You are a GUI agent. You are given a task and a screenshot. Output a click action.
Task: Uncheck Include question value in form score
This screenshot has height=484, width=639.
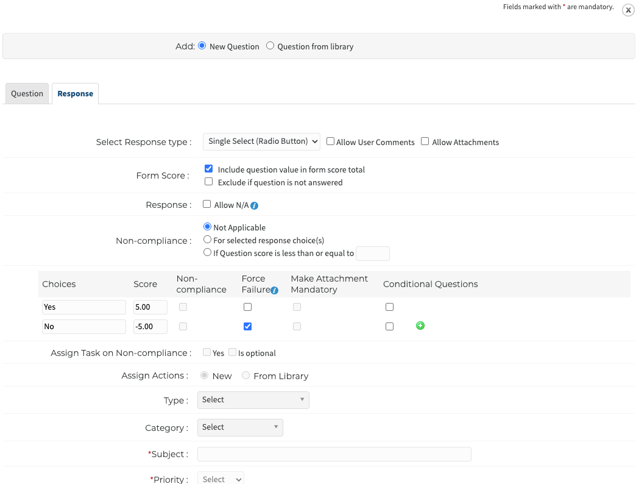(x=209, y=168)
